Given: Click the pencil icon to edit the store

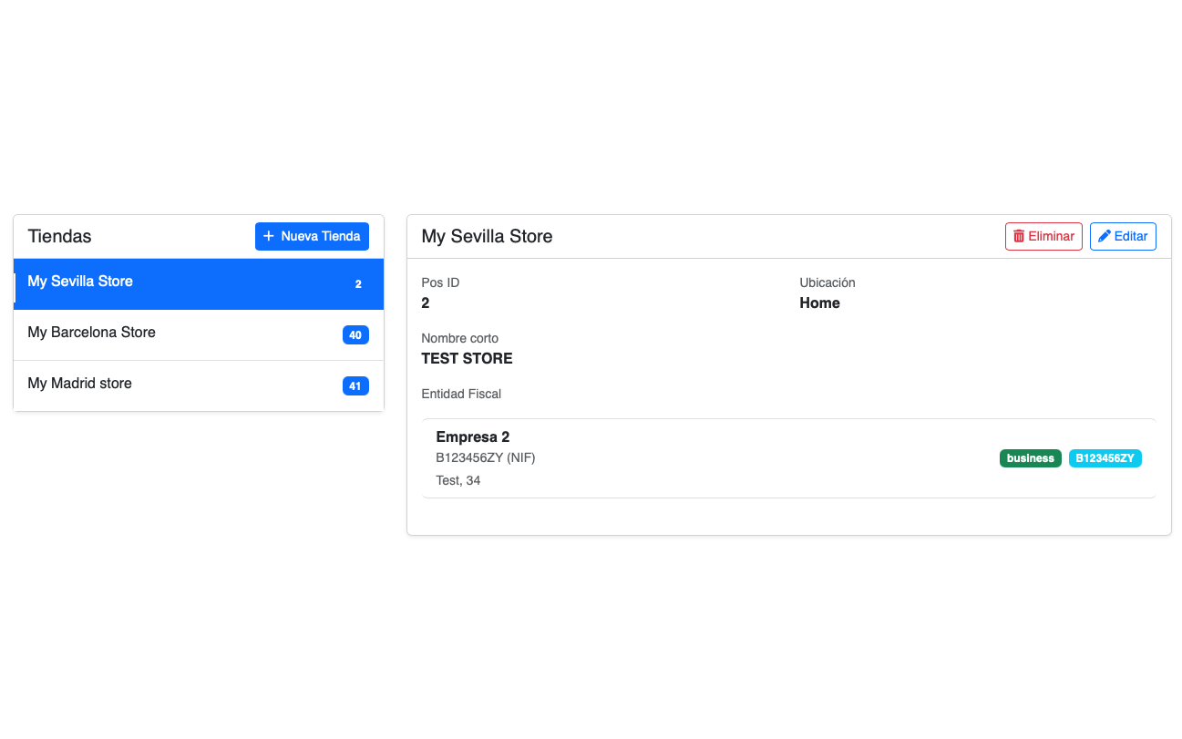Looking at the screenshot, I should point(1105,236).
